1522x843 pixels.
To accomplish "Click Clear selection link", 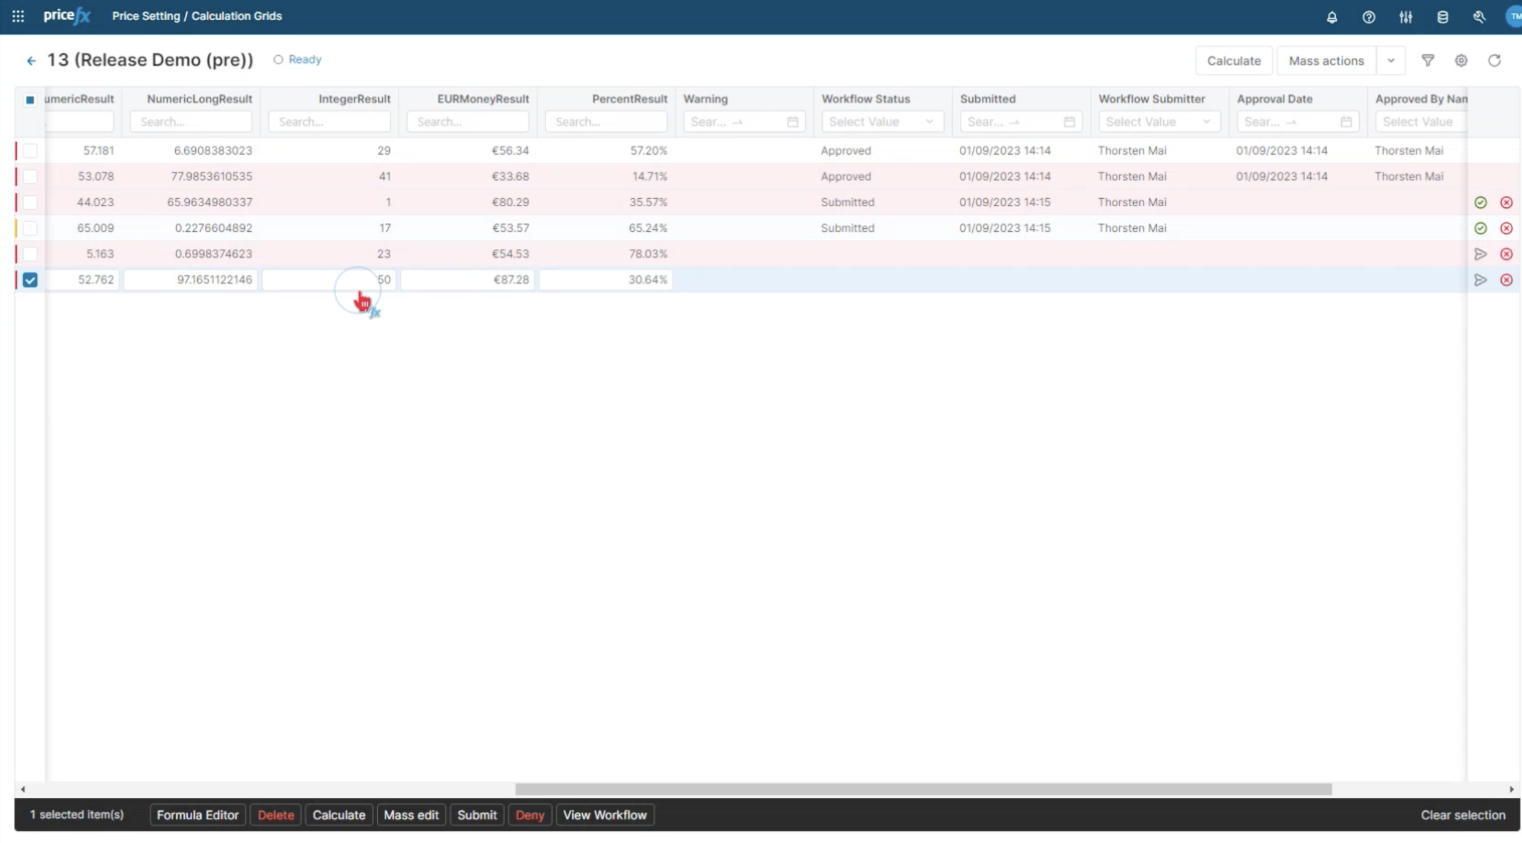I will [1463, 815].
